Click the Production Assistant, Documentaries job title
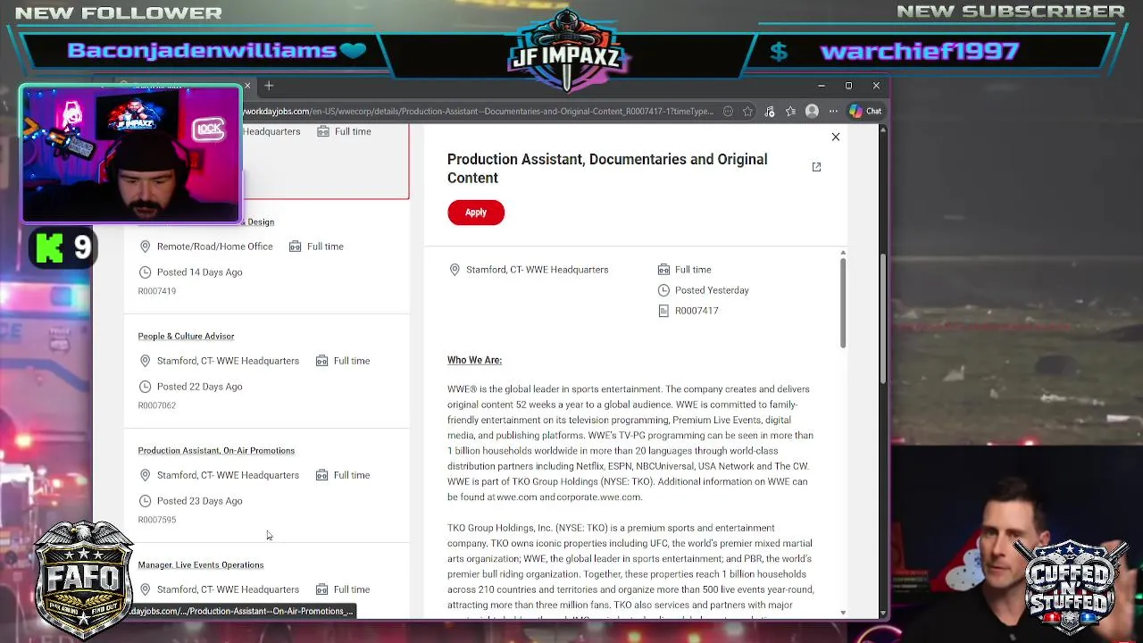The image size is (1143, 643). 607,169
